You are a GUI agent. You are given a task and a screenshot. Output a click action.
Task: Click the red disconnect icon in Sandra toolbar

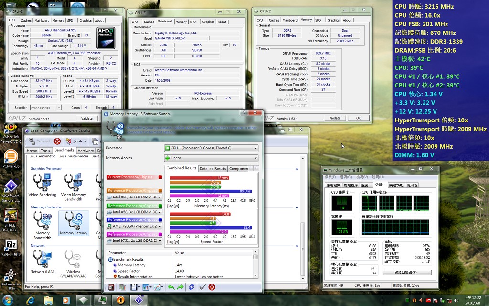[x=57, y=142]
